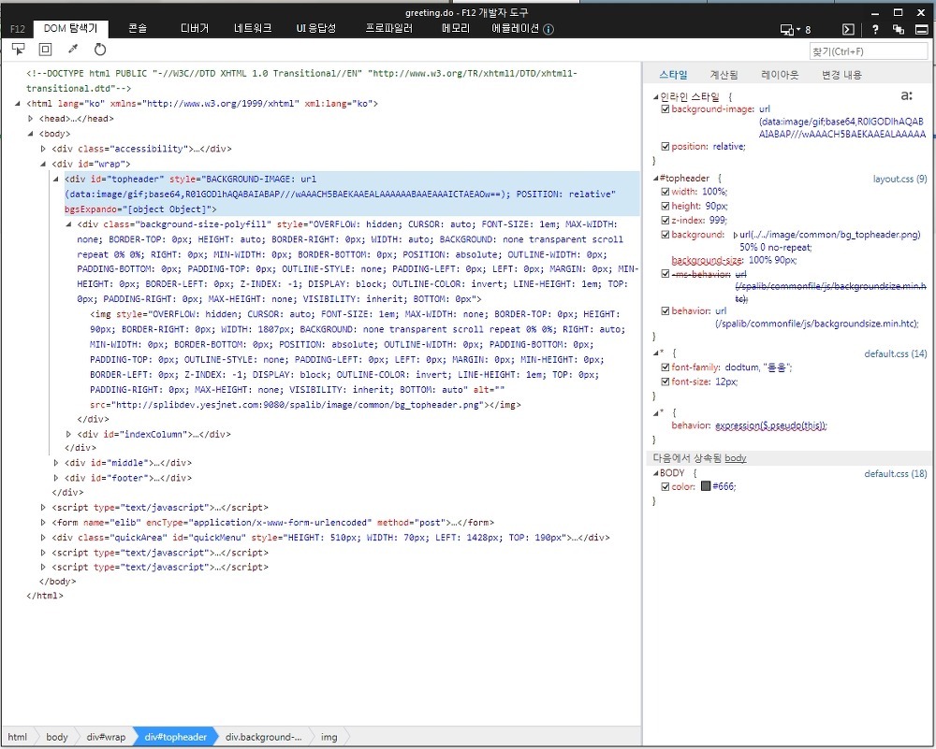Toggle the -ms-behavior property checkbox
The width and height of the screenshot is (936, 749).
[x=665, y=274]
